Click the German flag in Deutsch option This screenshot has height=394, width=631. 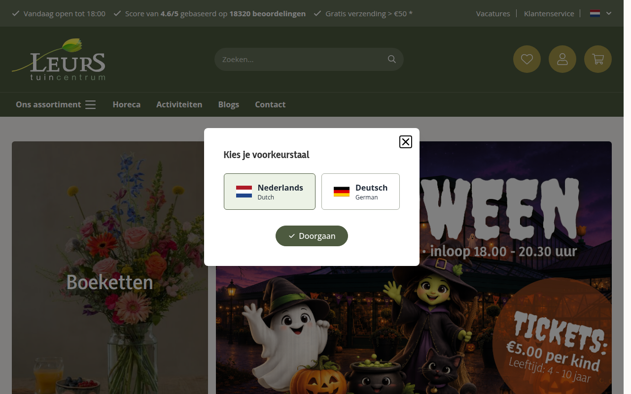pyautogui.click(x=342, y=192)
